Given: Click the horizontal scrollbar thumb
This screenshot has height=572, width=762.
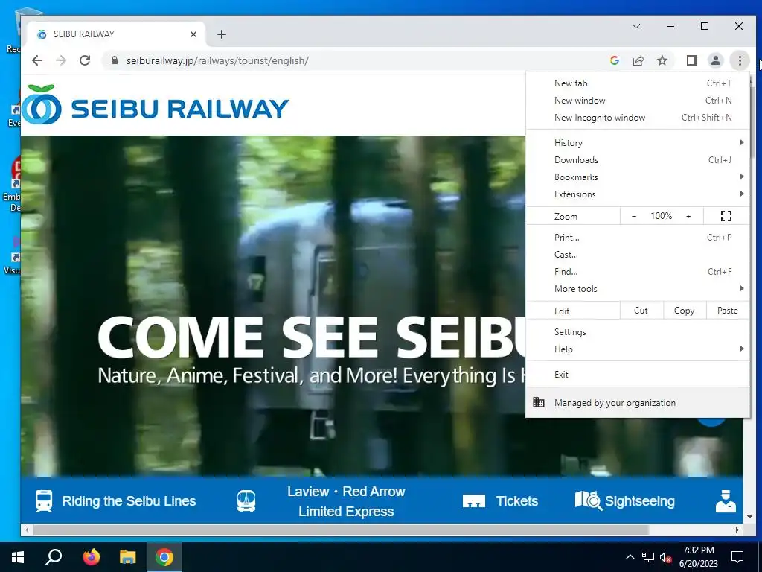Looking at the screenshot, I should (x=340, y=530).
